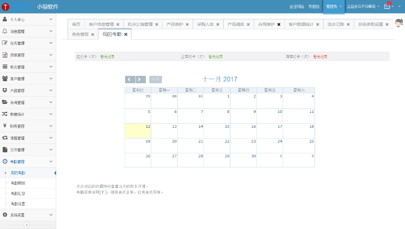This screenshot has height=229, width=405.
Task: Click the 系统设置 gear icon
Action: tap(4, 215)
